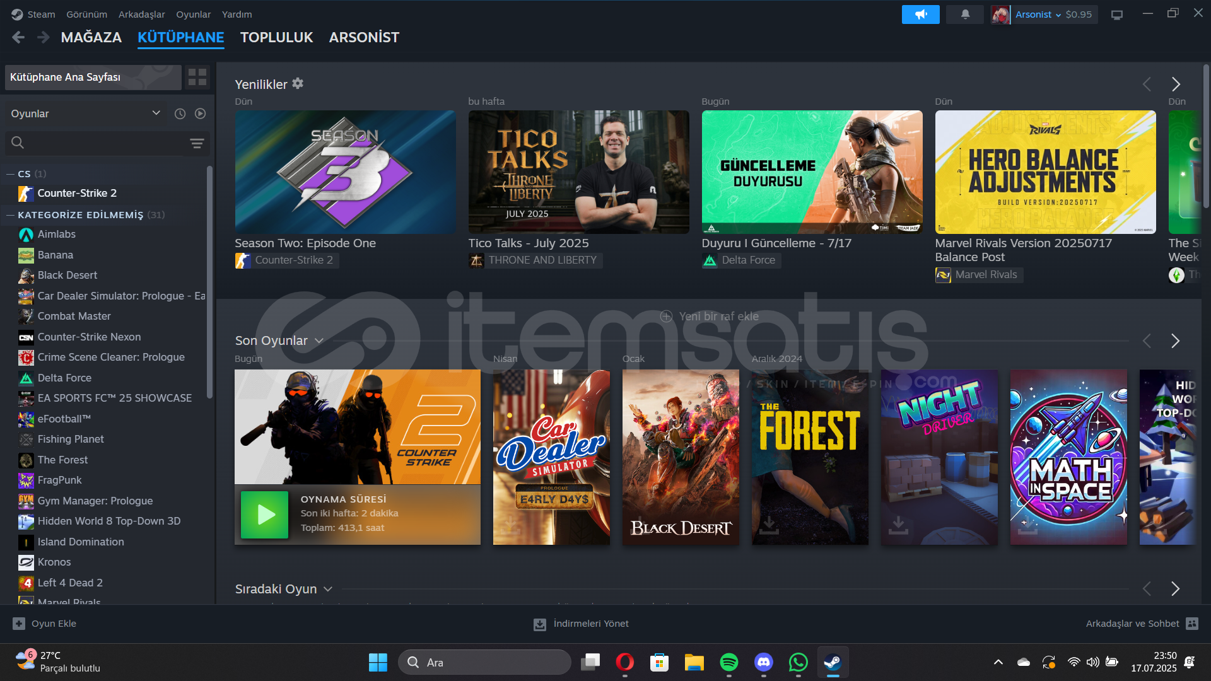Viewport: 1211px width, 681px height.
Task: Switch library to grid collections view
Action: (x=197, y=77)
